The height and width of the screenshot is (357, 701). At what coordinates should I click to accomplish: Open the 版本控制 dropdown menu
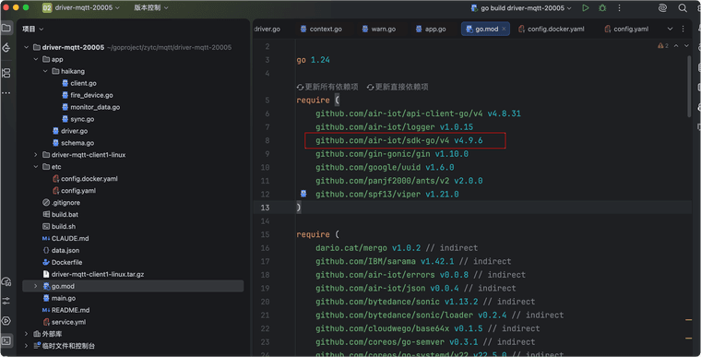[151, 7]
